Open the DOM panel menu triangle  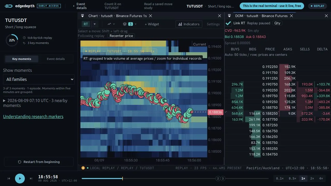pyautogui.click(x=229, y=16)
